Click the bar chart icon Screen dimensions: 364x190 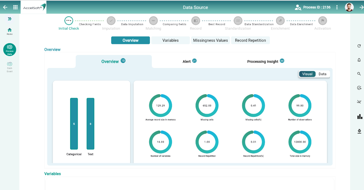click(359, 116)
